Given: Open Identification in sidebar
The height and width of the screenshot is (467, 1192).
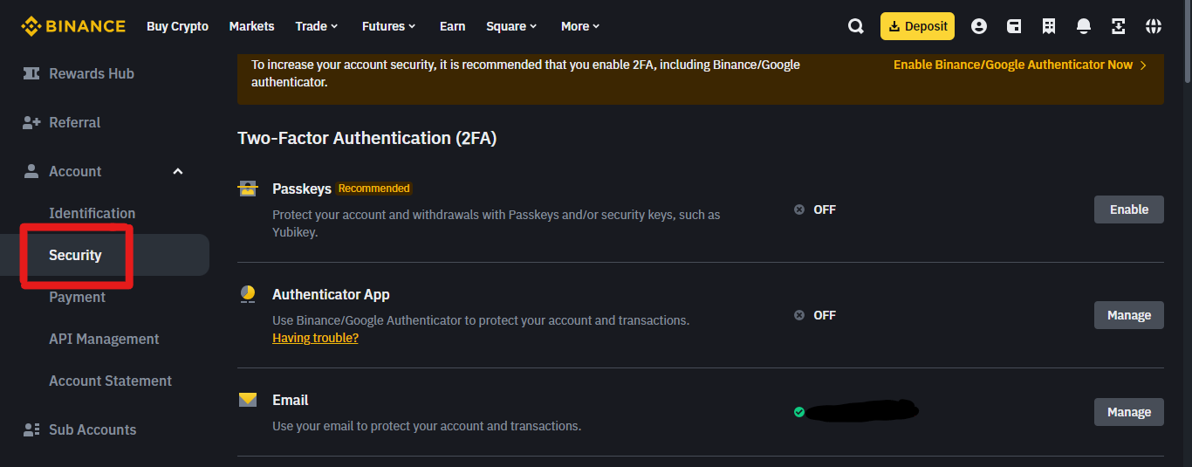Looking at the screenshot, I should pos(92,213).
